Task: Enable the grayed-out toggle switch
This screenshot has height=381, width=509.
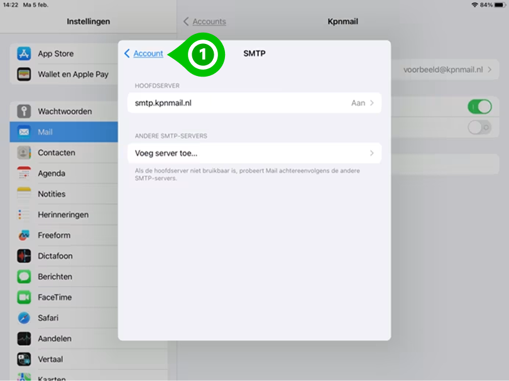Action: point(479,127)
